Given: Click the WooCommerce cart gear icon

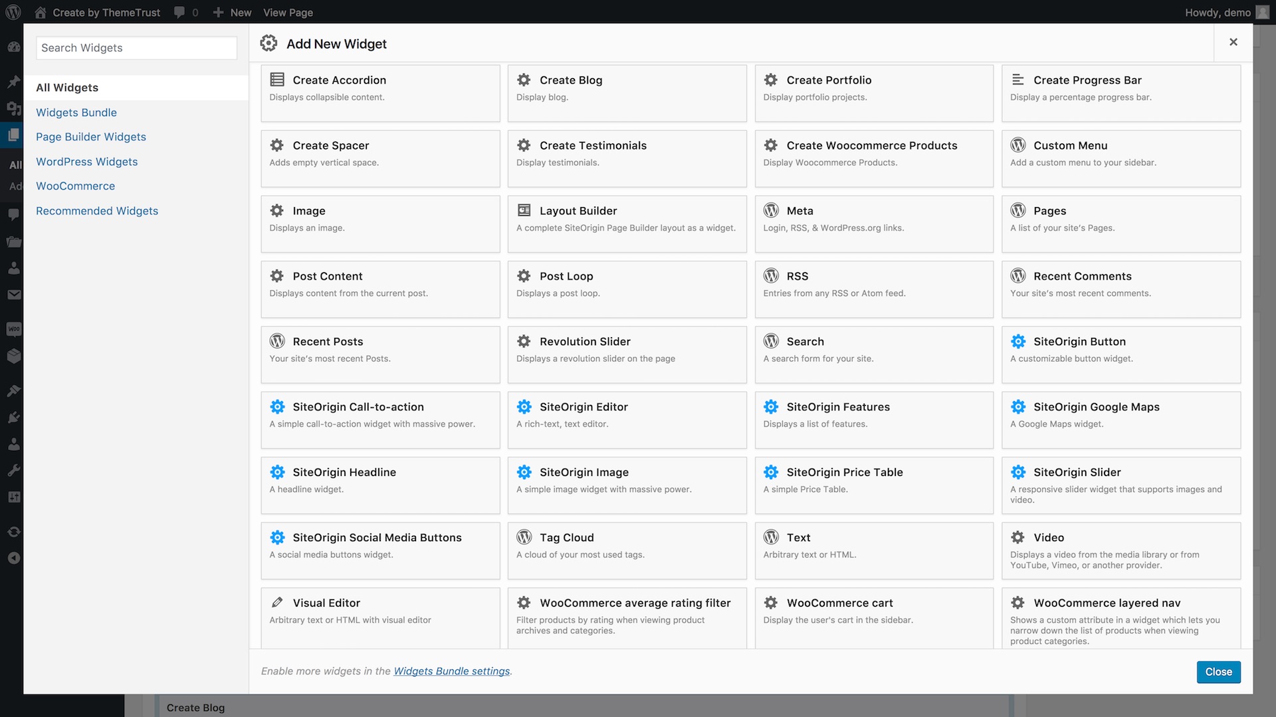Looking at the screenshot, I should click(x=771, y=603).
